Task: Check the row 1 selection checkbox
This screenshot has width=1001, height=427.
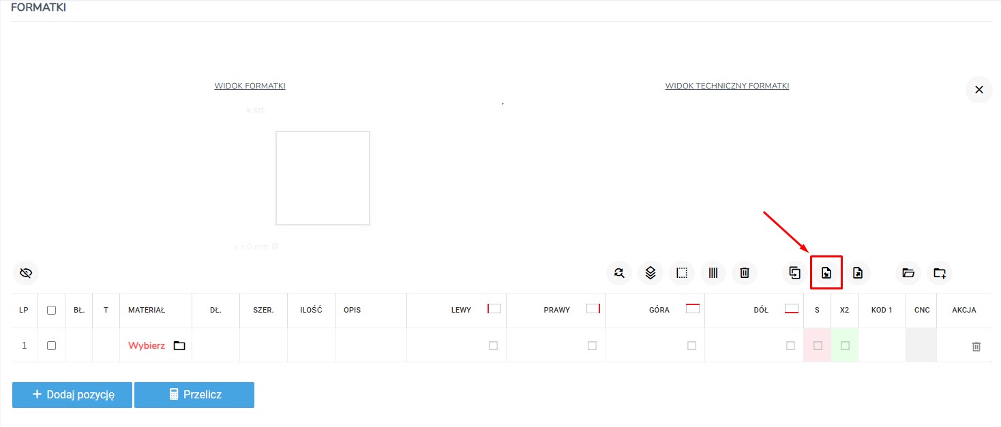Action: 51,345
